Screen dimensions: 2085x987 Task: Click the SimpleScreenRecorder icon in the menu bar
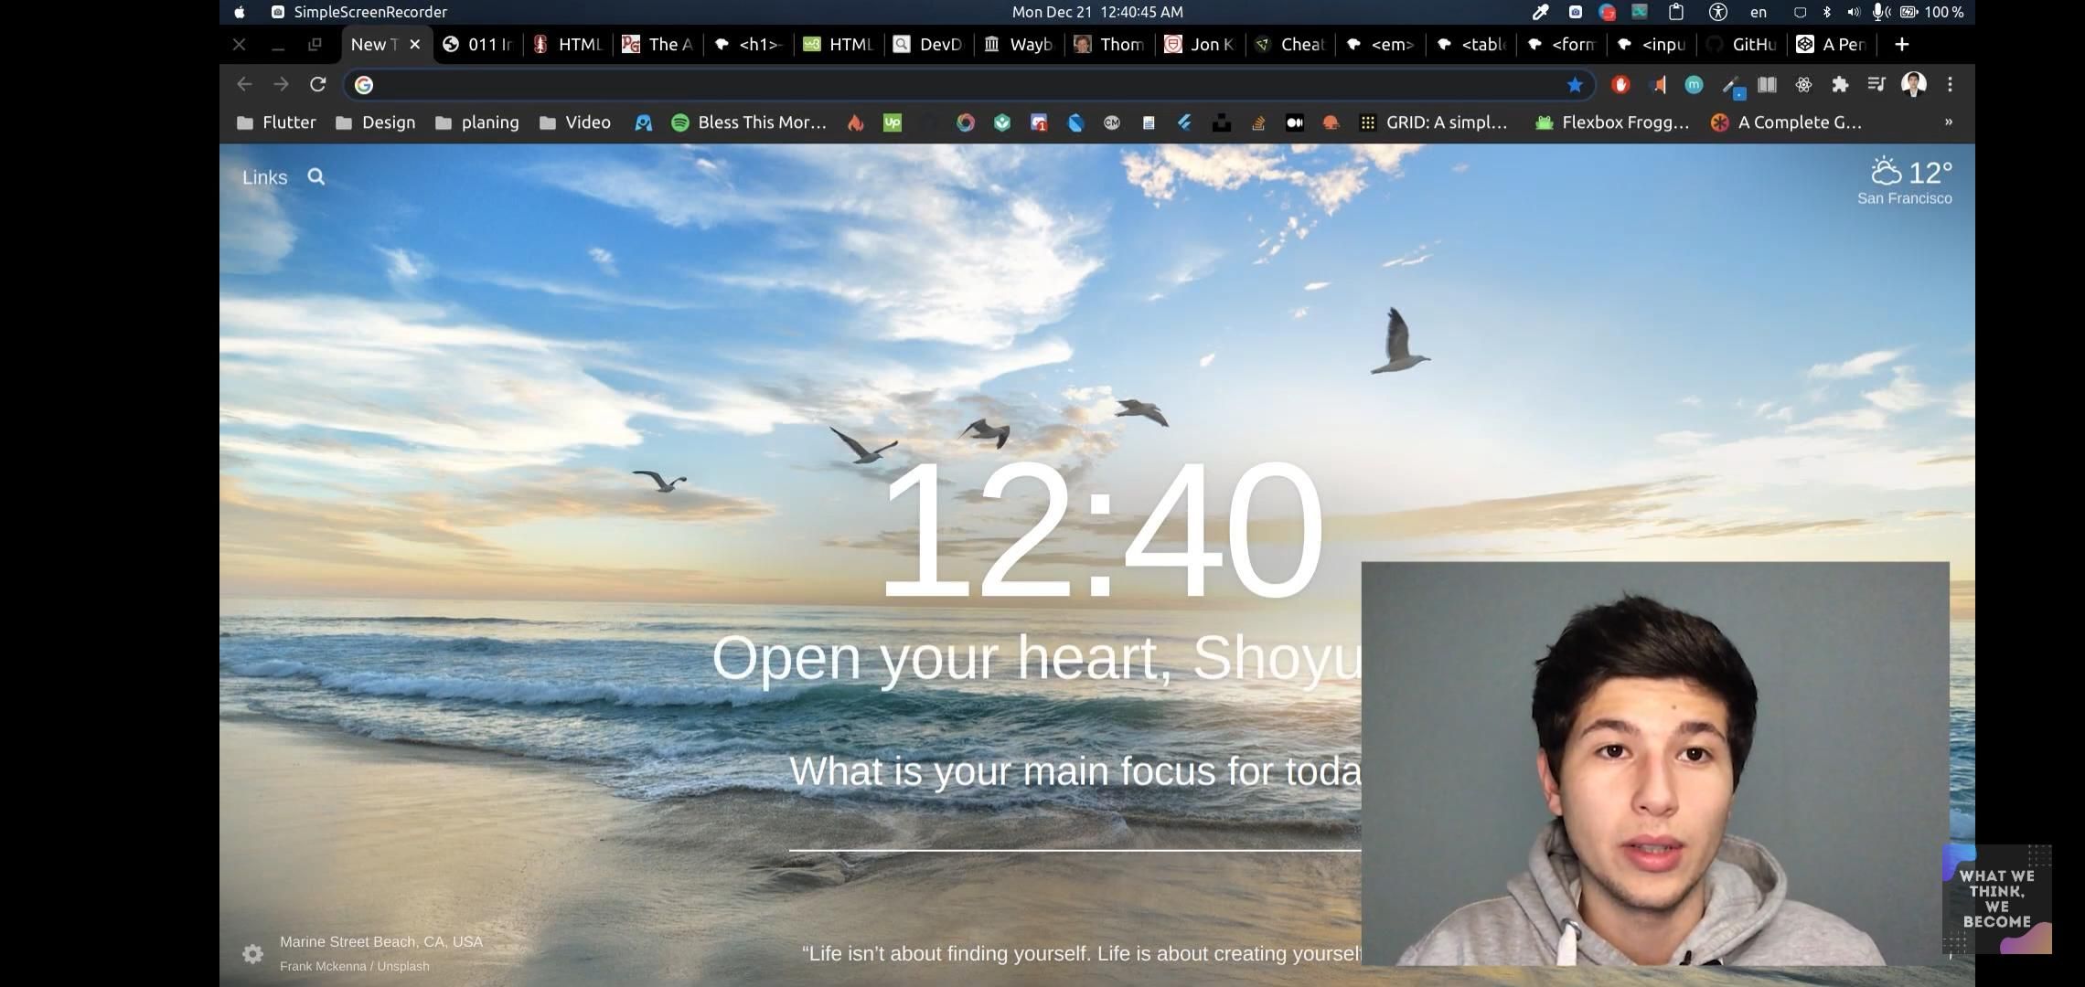tap(277, 12)
